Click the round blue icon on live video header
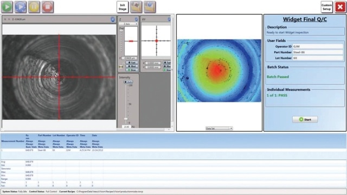 click(113, 19)
